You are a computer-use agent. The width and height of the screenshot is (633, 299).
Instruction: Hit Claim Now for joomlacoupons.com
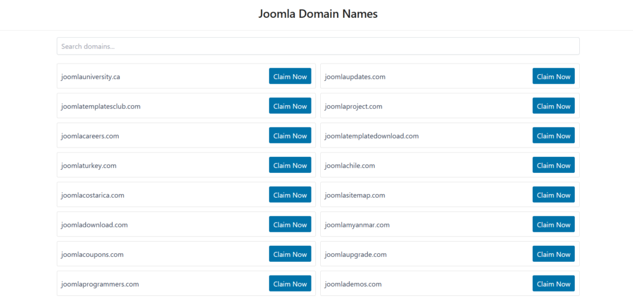point(290,255)
